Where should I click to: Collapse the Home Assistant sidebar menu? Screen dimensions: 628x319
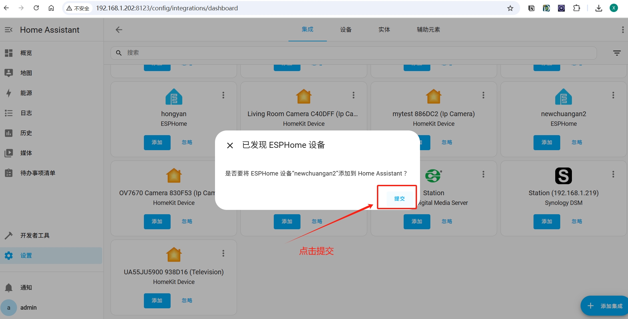[9, 30]
